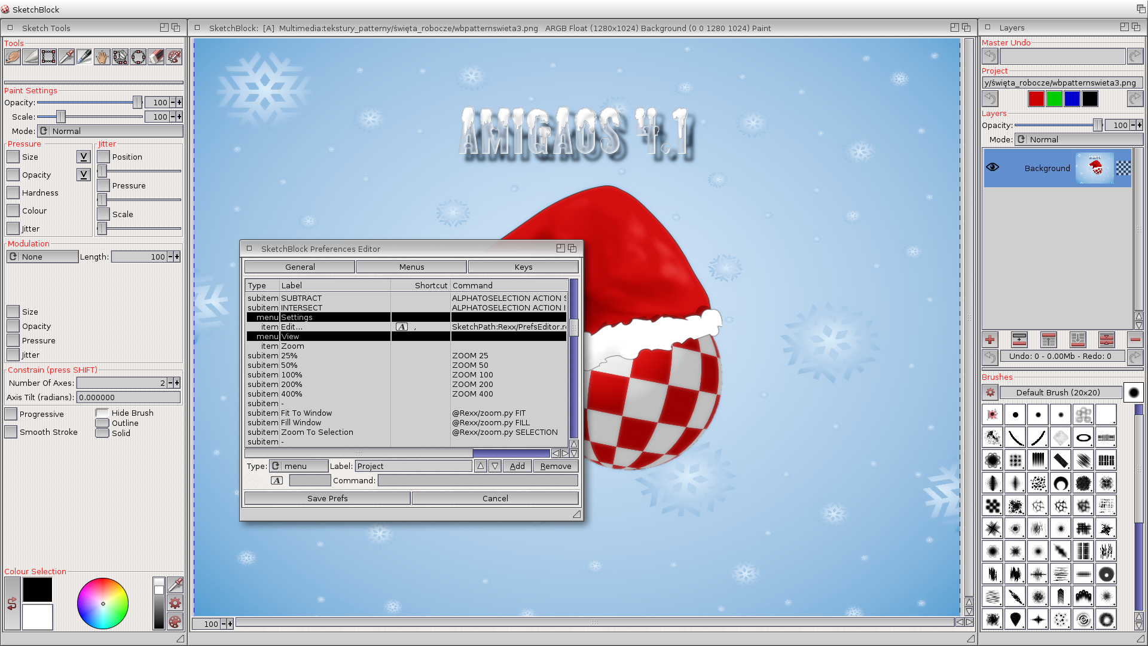Click Save Prefs button
This screenshot has height=646, width=1148.
coord(327,498)
